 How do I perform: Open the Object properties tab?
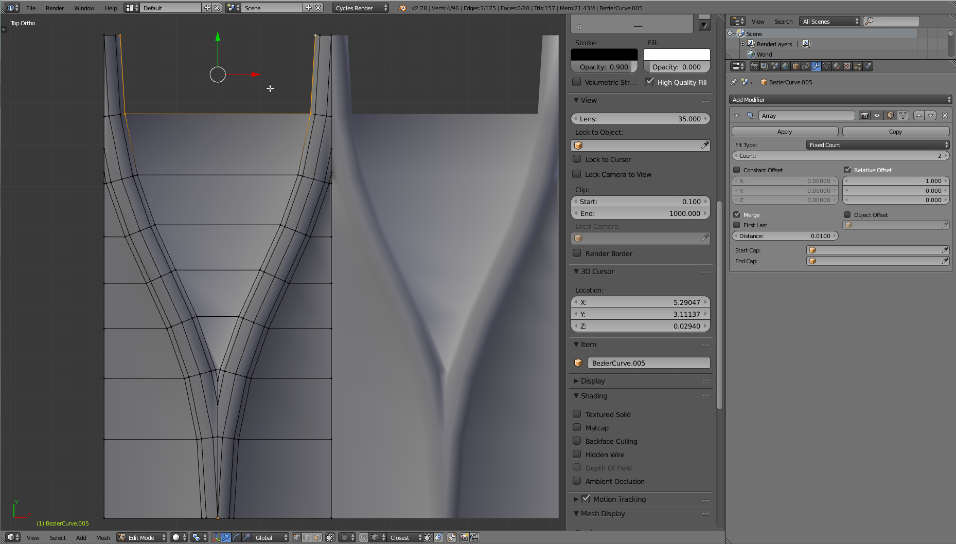(x=795, y=66)
